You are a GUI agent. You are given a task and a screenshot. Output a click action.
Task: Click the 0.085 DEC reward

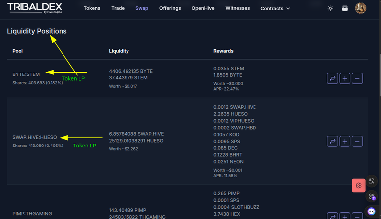point(226,148)
